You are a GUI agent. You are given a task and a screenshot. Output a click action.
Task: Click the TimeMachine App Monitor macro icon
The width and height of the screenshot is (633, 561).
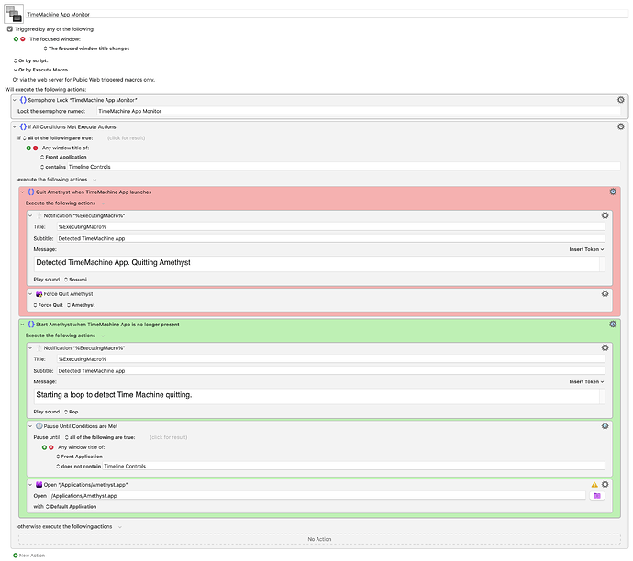(x=14, y=14)
